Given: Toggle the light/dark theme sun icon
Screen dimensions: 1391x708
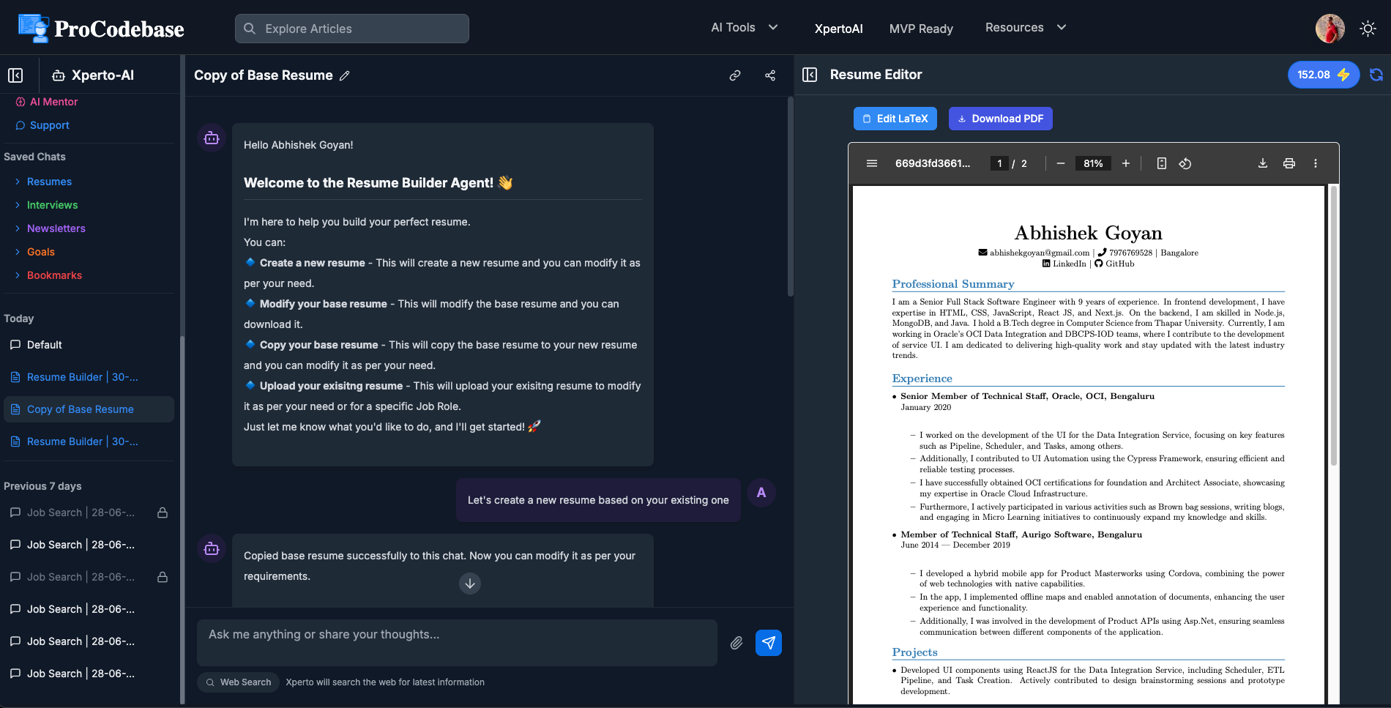Looking at the screenshot, I should 1368,29.
